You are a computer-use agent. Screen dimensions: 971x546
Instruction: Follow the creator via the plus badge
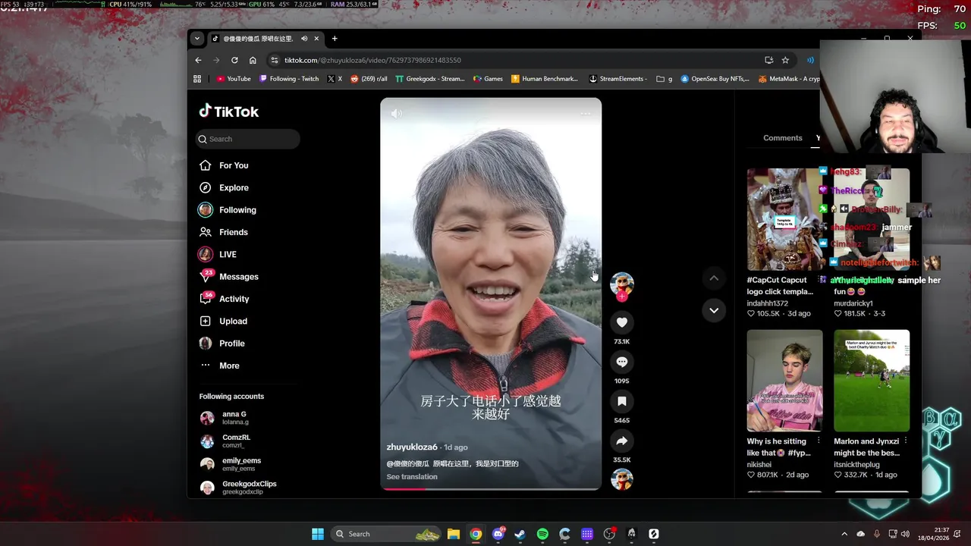tap(622, 297)
